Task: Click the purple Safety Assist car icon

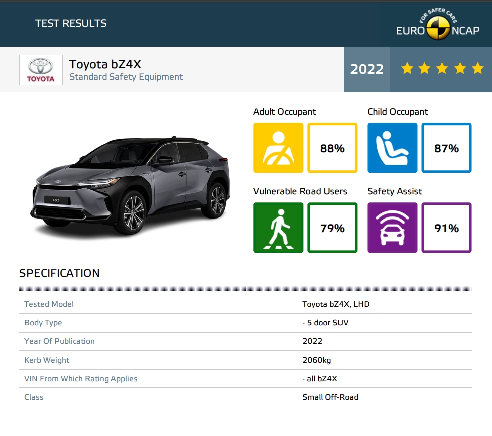Action: [392, 228]
